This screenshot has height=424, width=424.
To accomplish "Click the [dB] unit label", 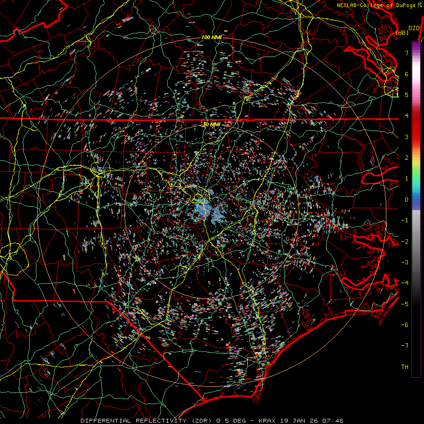I will (402, 33).
